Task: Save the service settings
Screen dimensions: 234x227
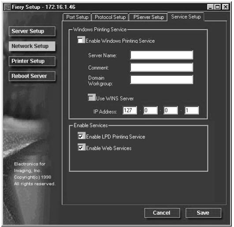Action: pyautogui.click(x=203, y=212)
